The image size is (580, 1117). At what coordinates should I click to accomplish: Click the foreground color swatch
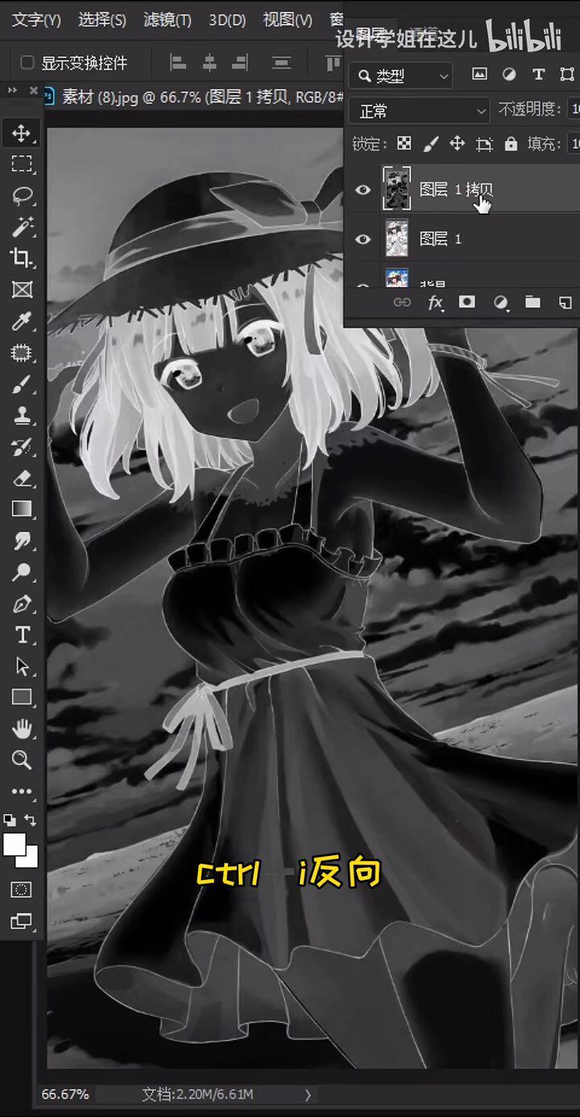[14, 845]
